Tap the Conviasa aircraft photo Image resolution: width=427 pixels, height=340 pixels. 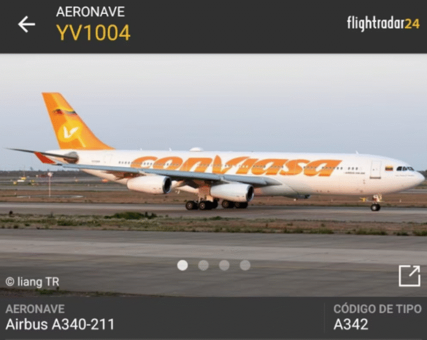point(213,175)
